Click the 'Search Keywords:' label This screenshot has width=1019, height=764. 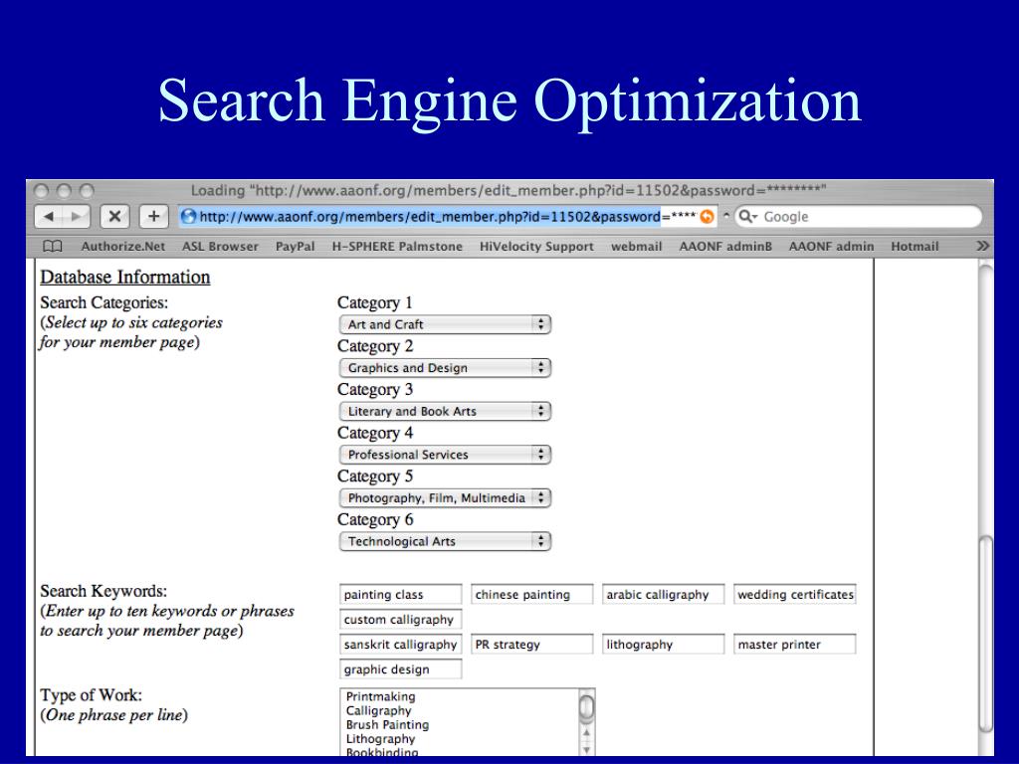[103, 591]
